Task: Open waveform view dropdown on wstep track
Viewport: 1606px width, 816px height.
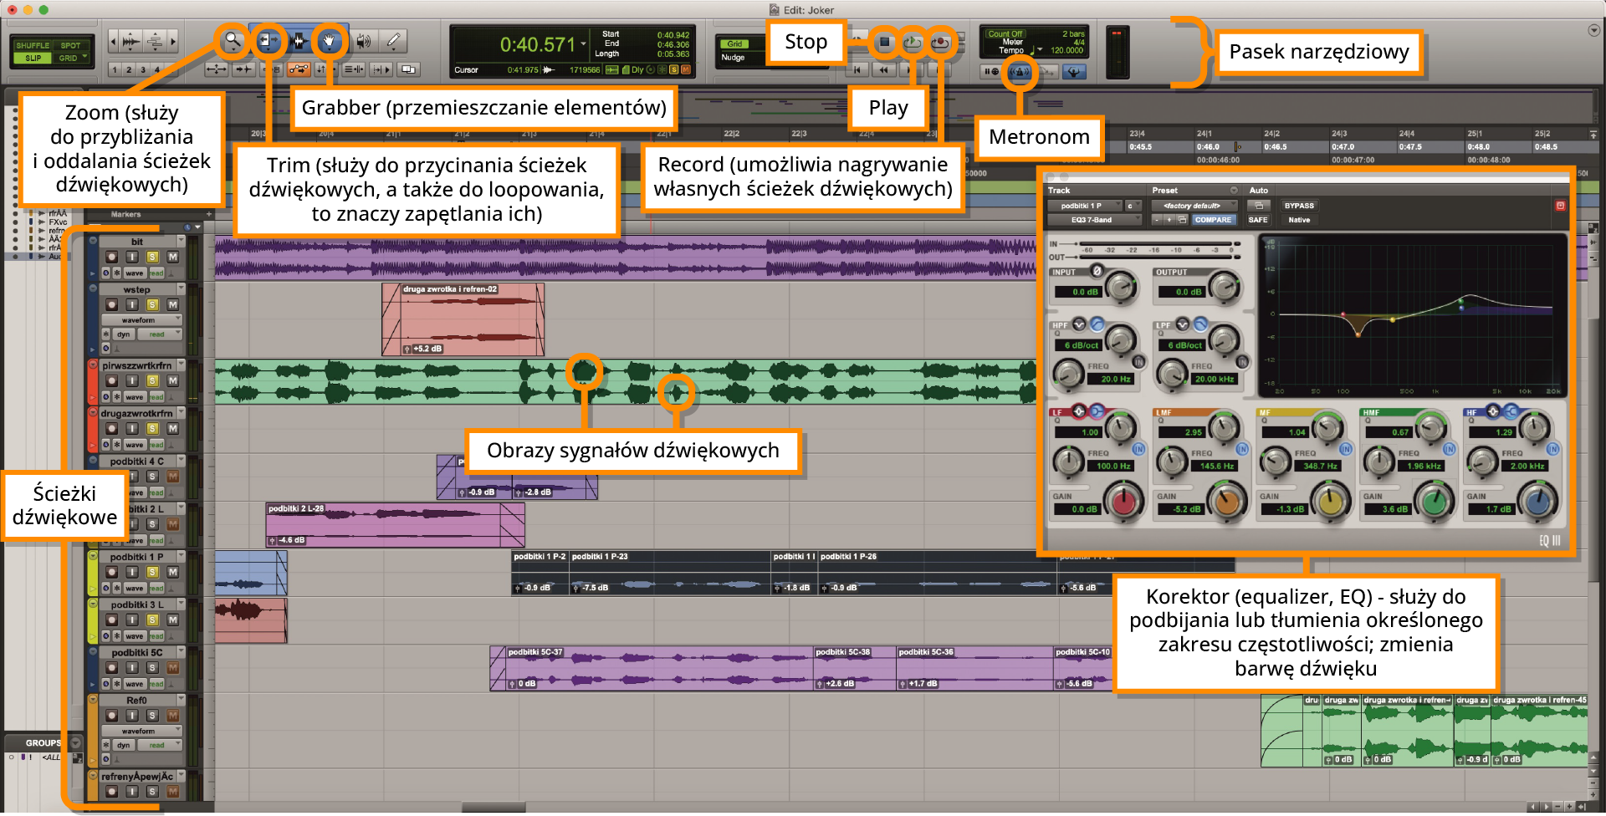Action: tap(141, 320)
